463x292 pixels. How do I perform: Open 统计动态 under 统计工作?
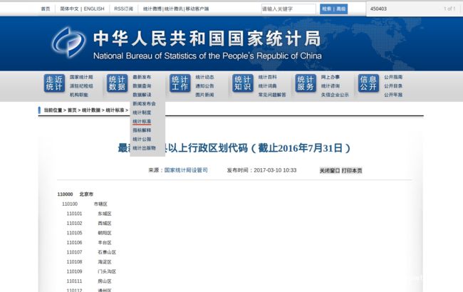coord(204,77)
